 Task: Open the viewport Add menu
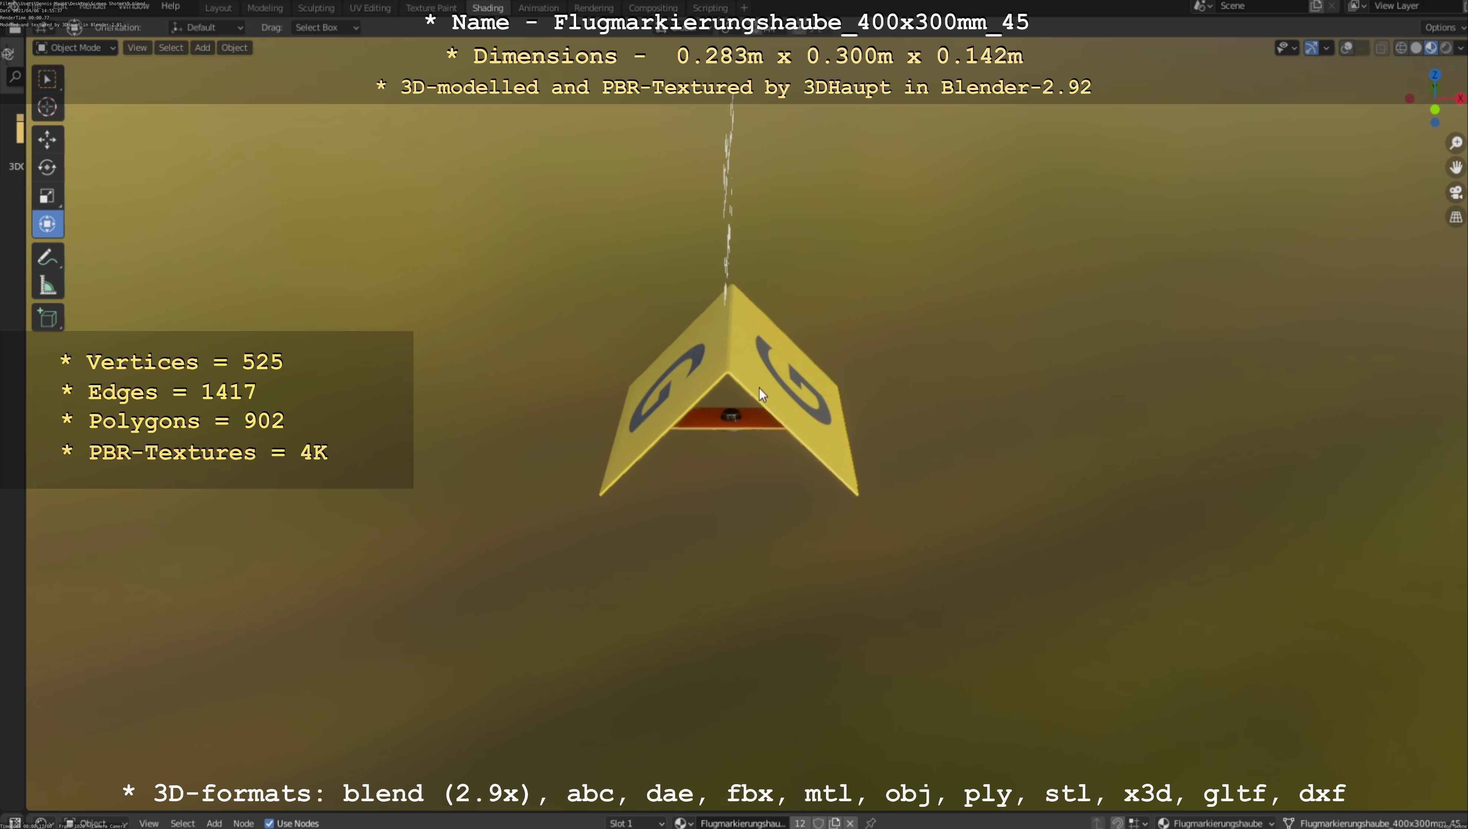(202, 48)
